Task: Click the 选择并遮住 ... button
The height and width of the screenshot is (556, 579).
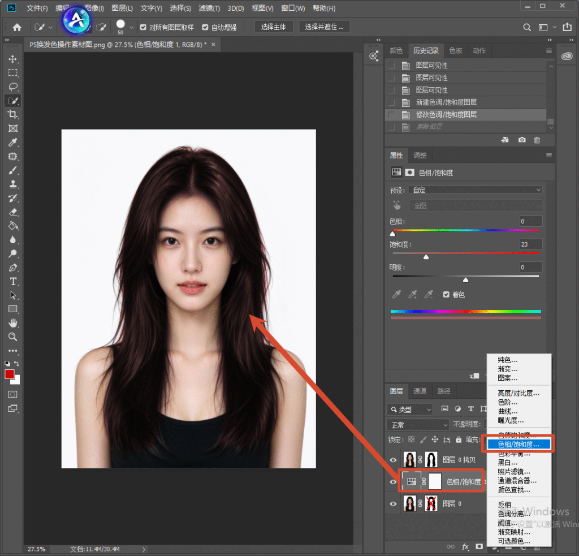Action: (324, 27)
